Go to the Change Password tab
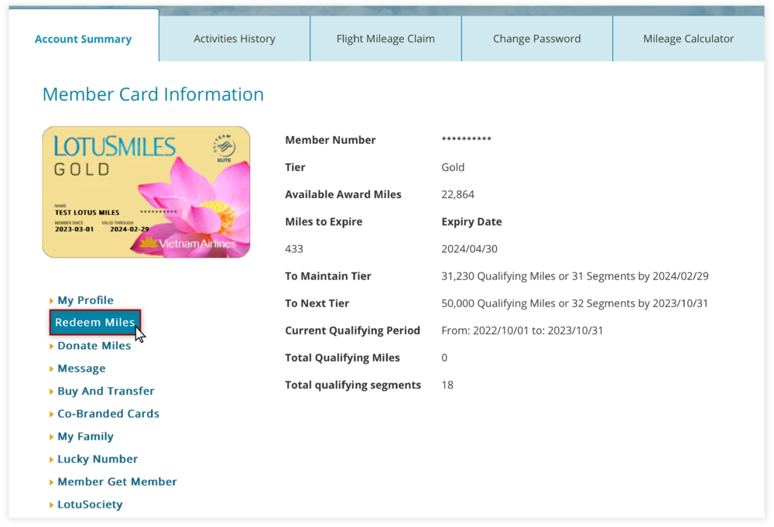Image resolution: width=774 pixels, height=527 pixels. pos(536,38)
